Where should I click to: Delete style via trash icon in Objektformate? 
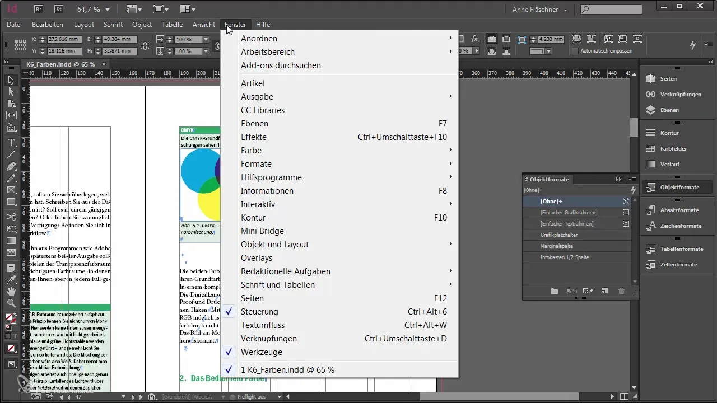621,291
